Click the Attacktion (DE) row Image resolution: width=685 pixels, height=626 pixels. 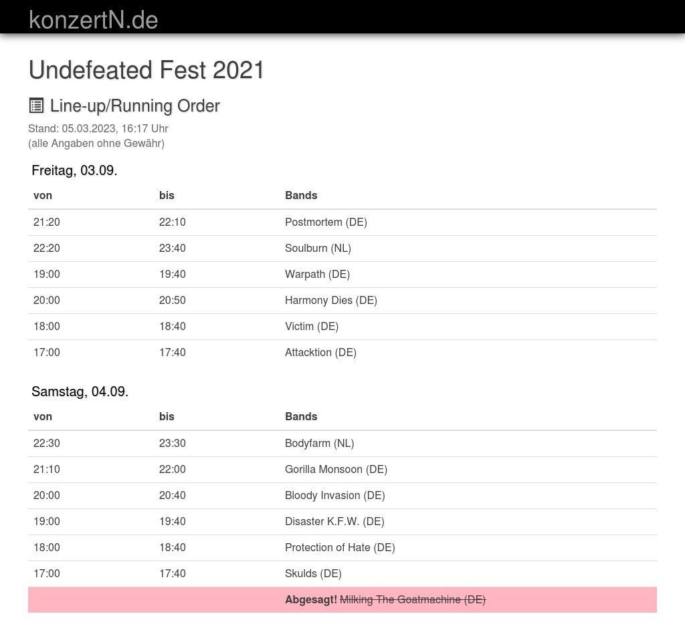pyautogui.click(x=320, y=352)
